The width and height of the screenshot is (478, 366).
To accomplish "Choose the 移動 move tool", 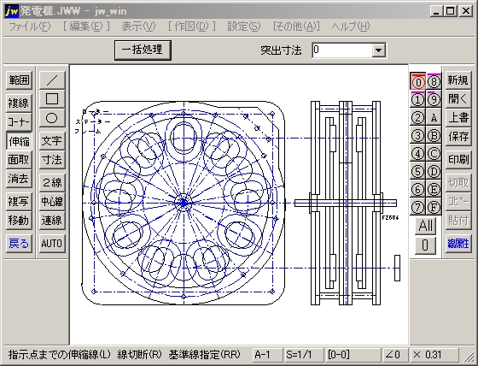I will pyautogui.click(x=19, y=221).
